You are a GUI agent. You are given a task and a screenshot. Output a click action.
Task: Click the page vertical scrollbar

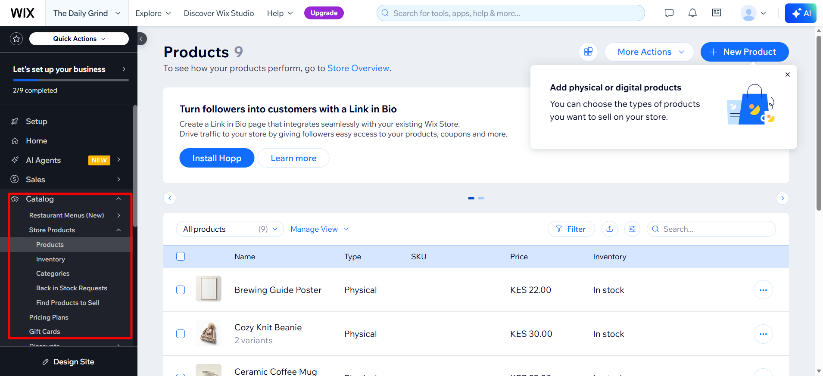point(819,123)
